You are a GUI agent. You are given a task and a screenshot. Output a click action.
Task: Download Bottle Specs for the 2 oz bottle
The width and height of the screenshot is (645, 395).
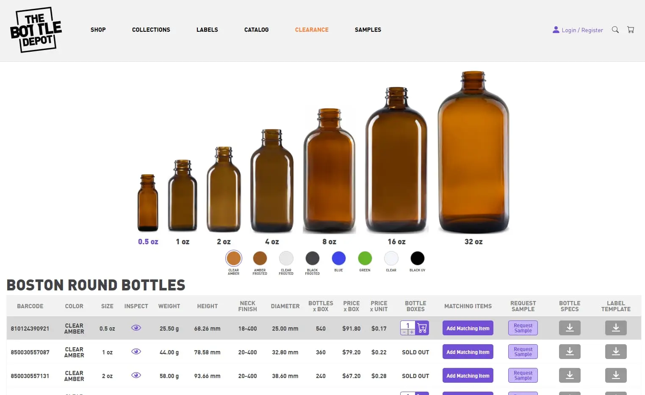coord(570,375)
